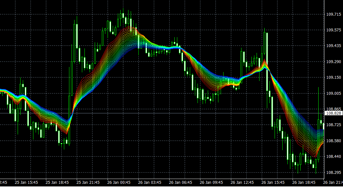Click the 25 Jan 21:45 time axis label
343x187 pixels.
point(88,182)
